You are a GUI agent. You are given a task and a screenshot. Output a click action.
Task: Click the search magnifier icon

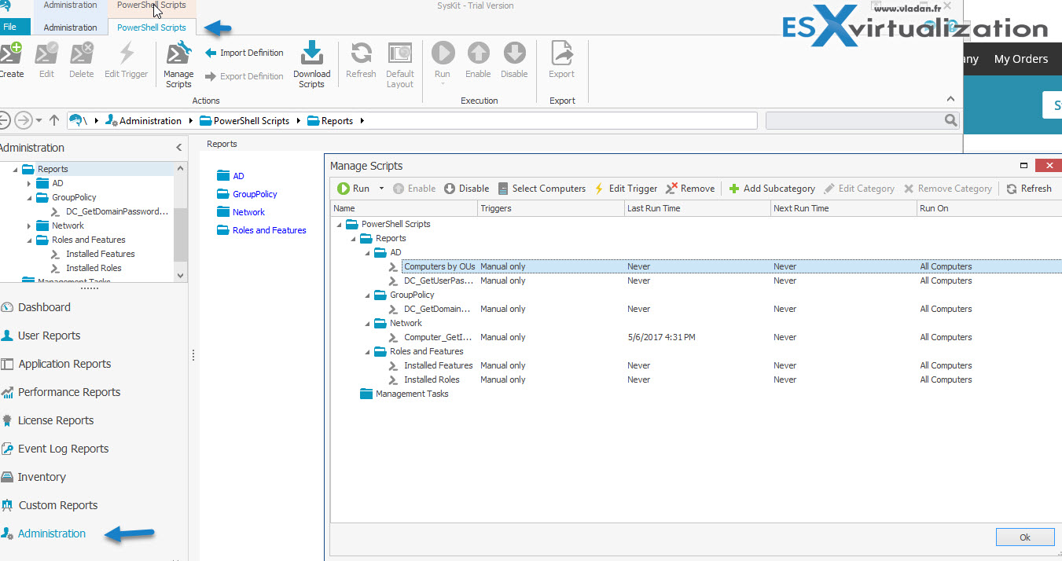951,120
